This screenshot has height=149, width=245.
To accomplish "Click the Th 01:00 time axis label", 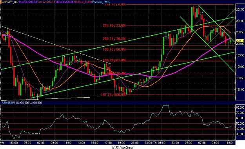I will (159, 143).
